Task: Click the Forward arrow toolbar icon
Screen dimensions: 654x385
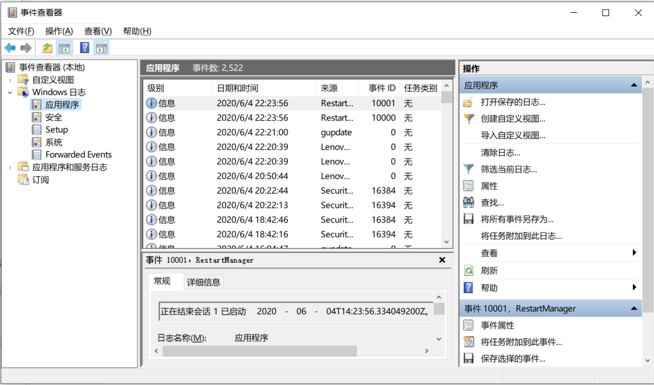Action: pos(26,48)
